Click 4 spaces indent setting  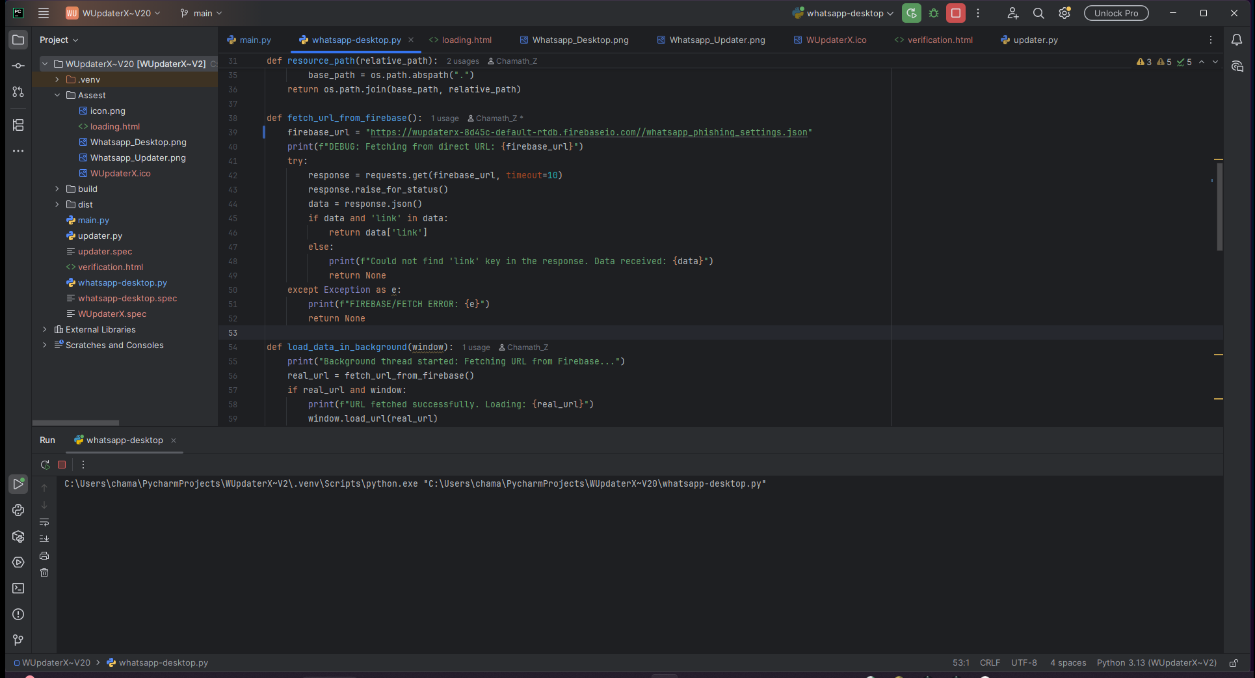(x=1068, y=663)
